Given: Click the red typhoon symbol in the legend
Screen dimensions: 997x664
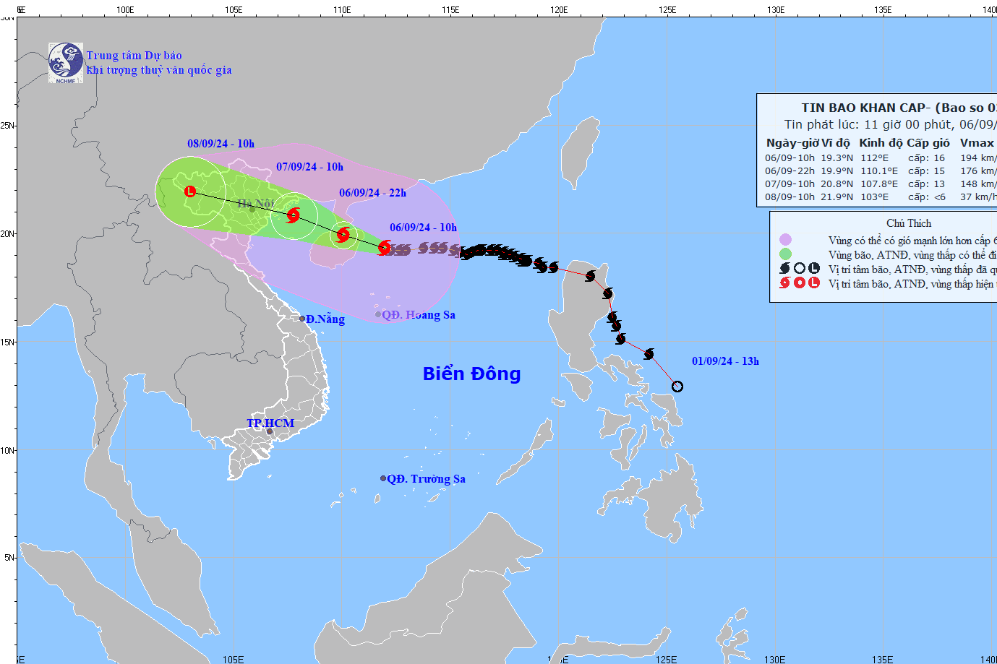Looking at the screenshot, I should [784, 283].
